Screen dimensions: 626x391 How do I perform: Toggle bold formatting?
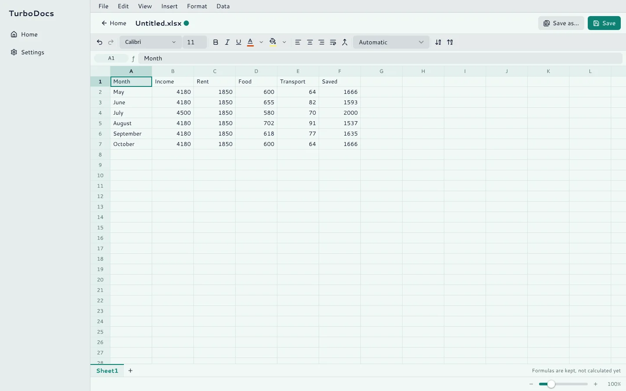[x=216, y=42]
